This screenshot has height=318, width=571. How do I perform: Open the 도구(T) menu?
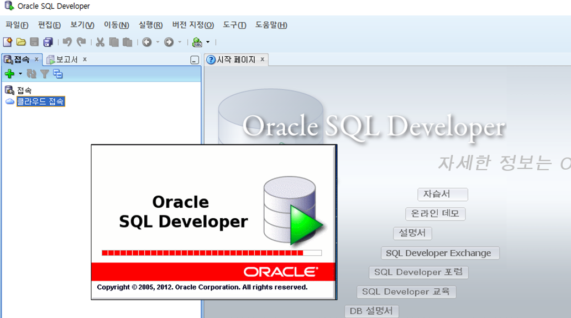point(234,25)
